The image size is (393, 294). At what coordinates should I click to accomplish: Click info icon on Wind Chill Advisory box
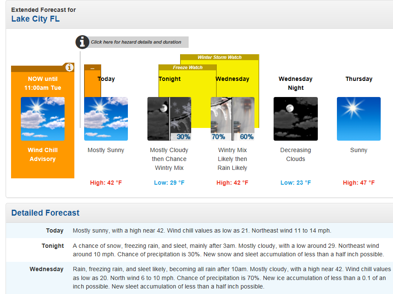(69, 67)
